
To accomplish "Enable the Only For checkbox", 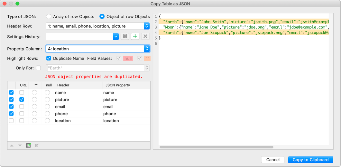I will (39, 68).
